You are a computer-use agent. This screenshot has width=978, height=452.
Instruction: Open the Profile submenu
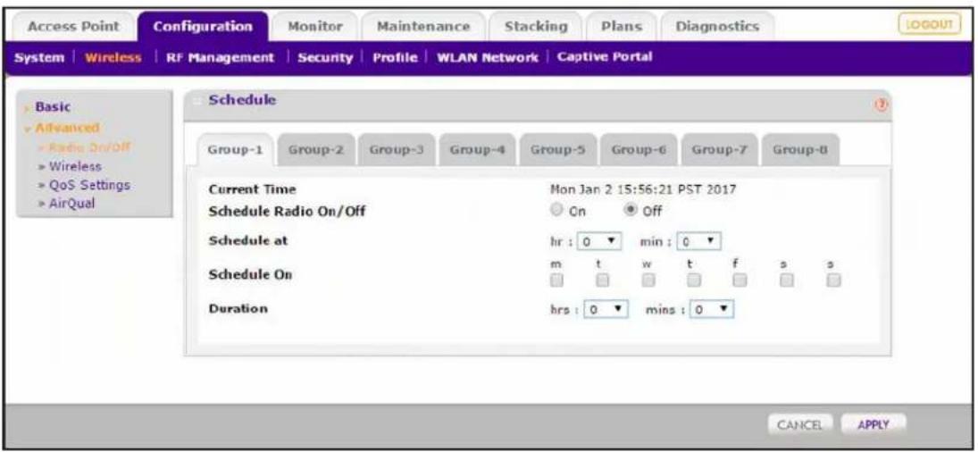[x=395, y=58]
